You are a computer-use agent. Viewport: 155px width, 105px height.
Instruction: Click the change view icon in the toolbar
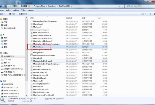(143, 14)
